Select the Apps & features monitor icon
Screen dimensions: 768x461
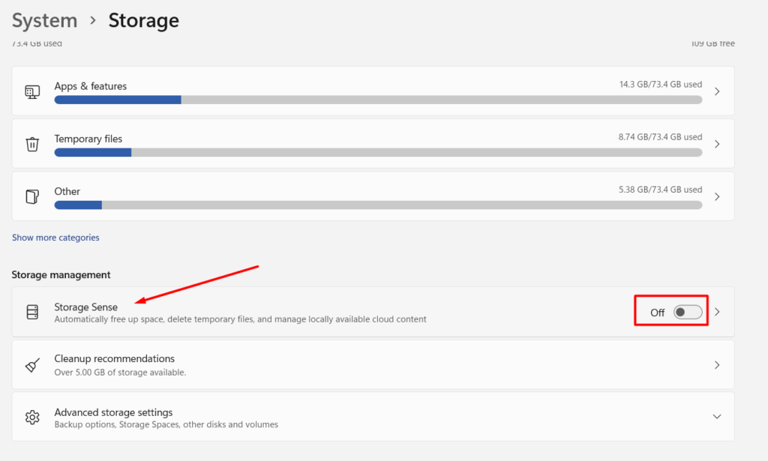[x=31, y=90]
